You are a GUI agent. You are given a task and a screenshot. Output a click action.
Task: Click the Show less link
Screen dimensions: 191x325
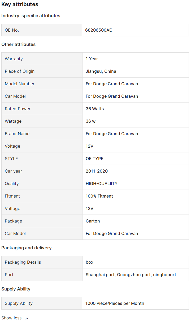[11, 318]
